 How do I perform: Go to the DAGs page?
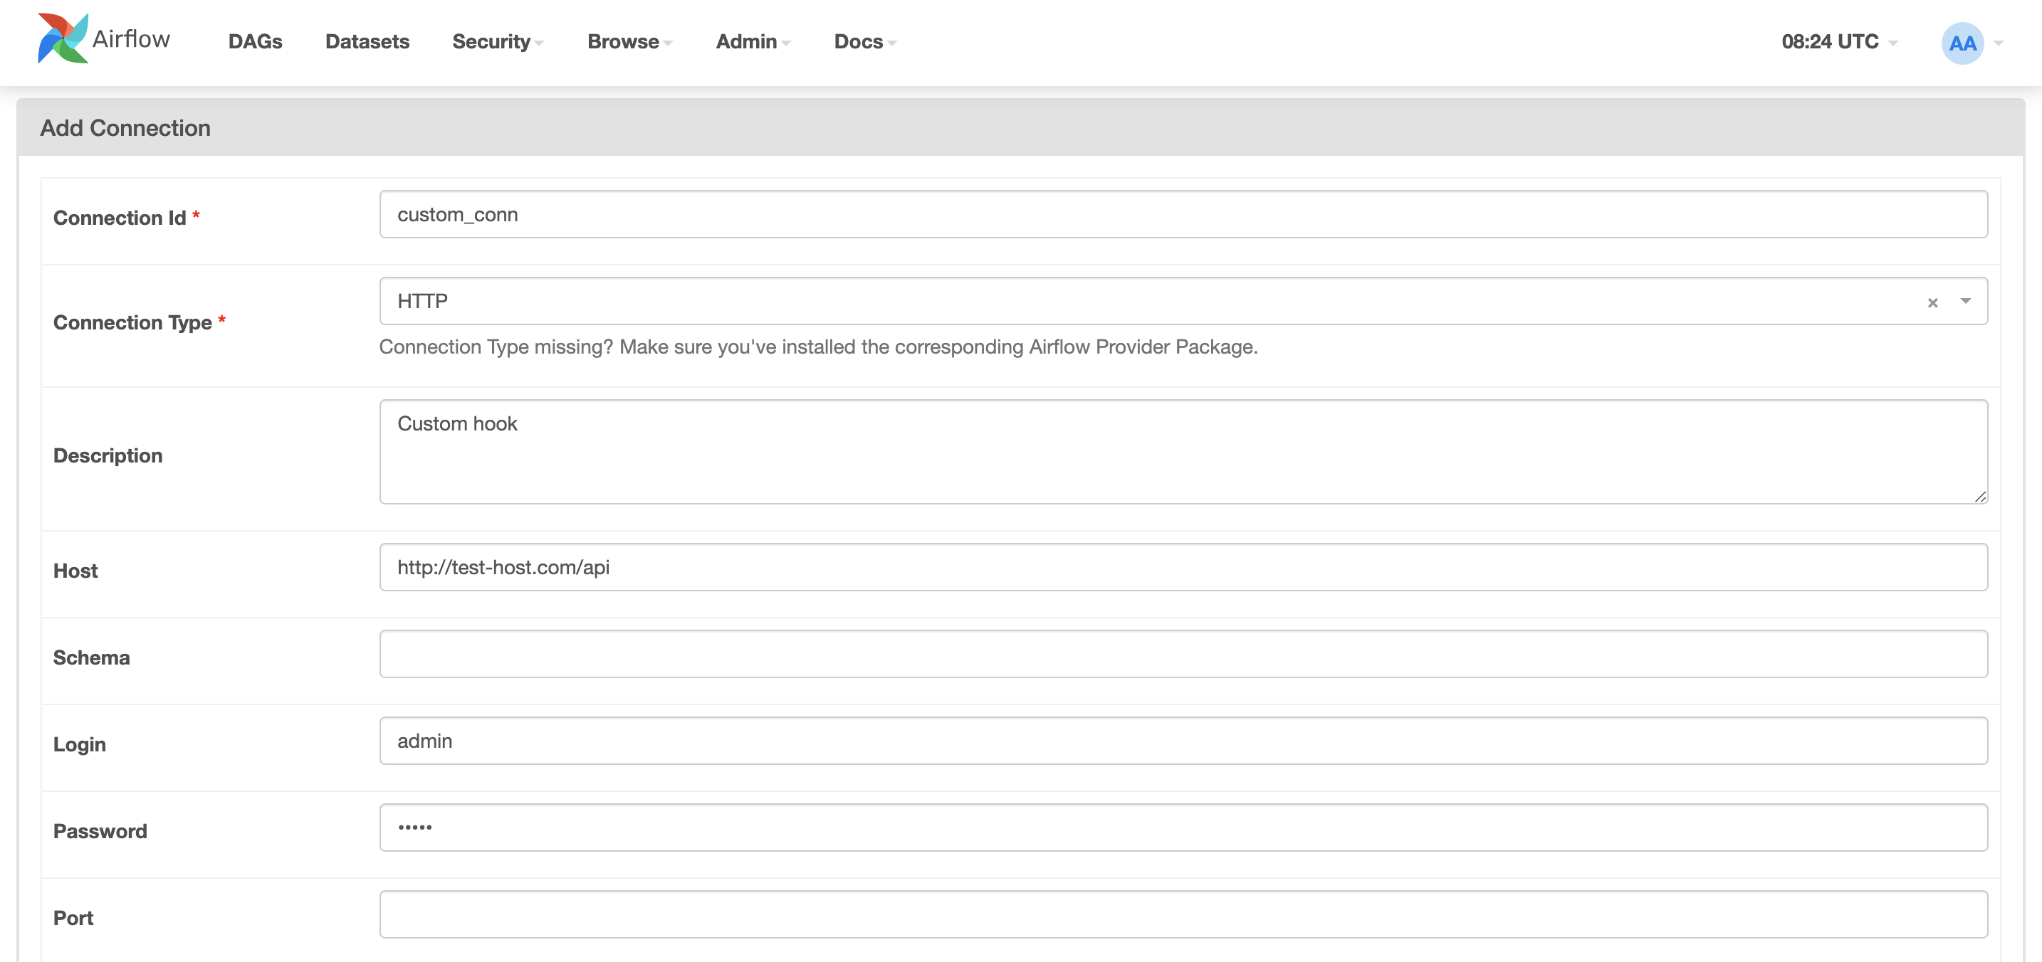[x=255, y=42]
